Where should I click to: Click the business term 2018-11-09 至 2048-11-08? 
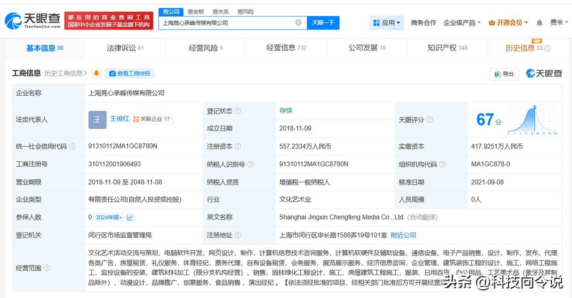click(x=125, y=182)
